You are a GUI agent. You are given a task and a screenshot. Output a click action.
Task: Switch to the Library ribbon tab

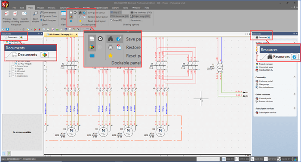tap(115, 8)
